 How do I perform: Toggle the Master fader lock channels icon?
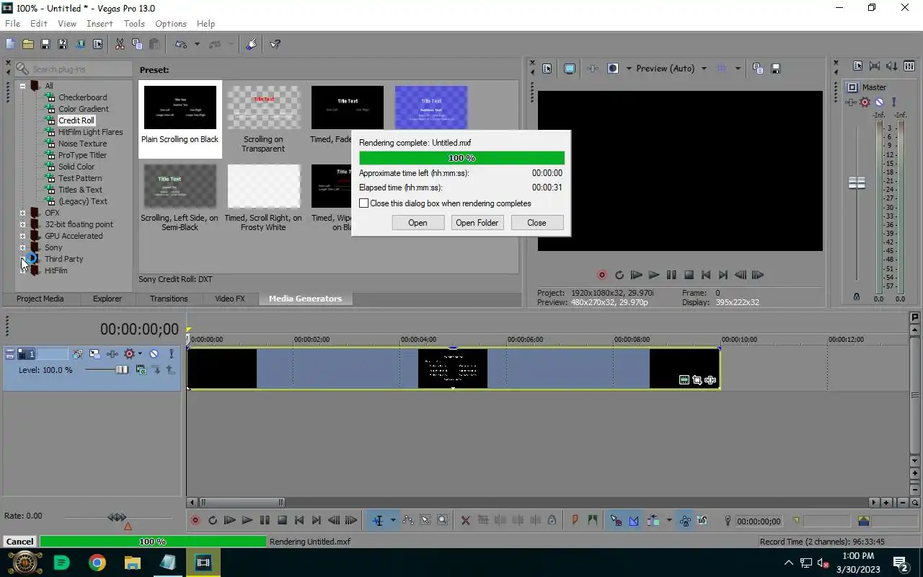click(x=857, y=296)
